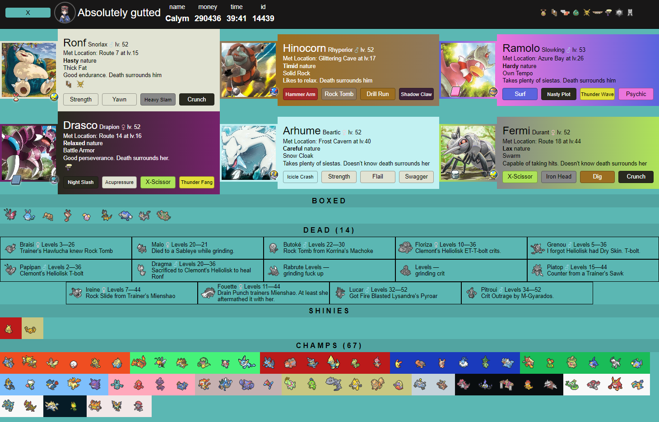
Task: Click the trainer name Calym
Action: (x=177, y=18)
